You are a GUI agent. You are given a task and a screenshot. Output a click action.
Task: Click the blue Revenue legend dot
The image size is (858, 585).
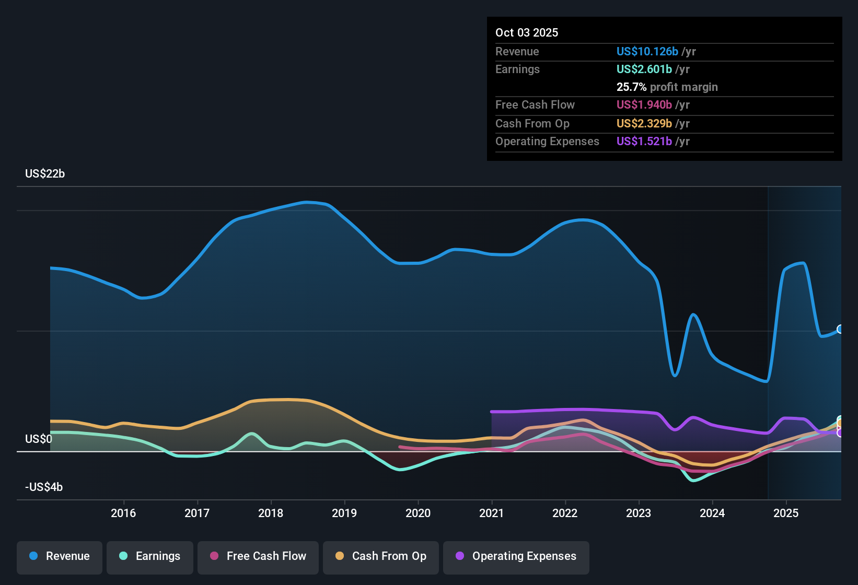click(33, 556)
